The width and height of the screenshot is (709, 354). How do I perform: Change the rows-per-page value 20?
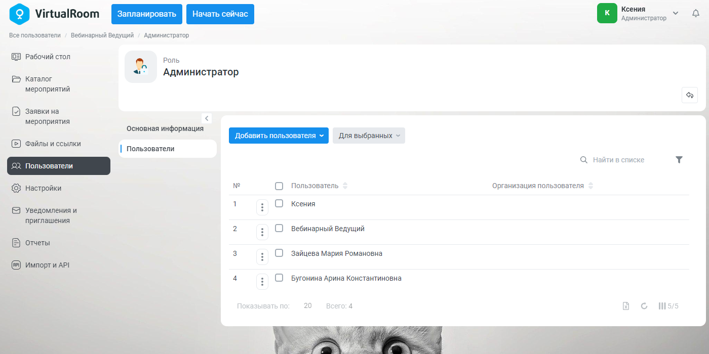[x=308, y=306]
